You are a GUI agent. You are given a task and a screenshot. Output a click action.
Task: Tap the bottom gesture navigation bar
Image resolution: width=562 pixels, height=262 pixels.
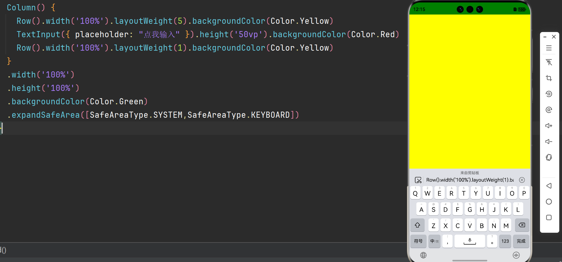click(470, 260)
